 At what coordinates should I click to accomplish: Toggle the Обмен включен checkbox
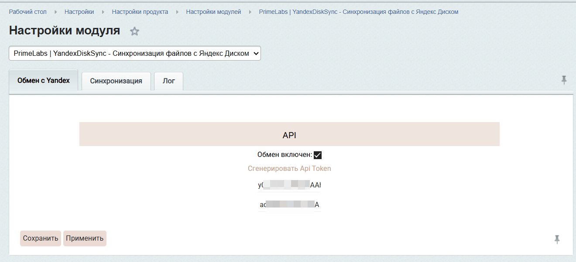tap(318, 155)
